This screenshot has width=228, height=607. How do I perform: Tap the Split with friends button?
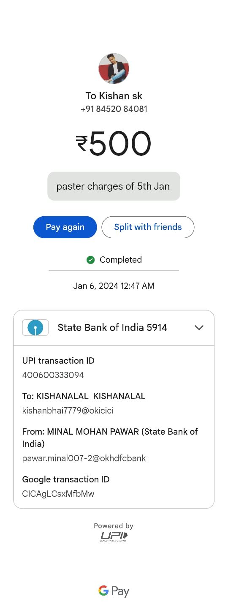[148, 227]
